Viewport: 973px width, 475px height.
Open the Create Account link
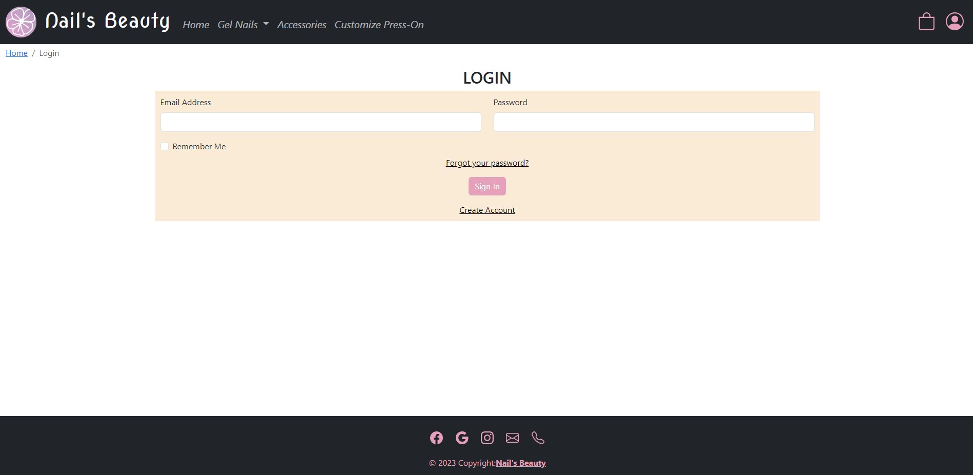[486, 210]
